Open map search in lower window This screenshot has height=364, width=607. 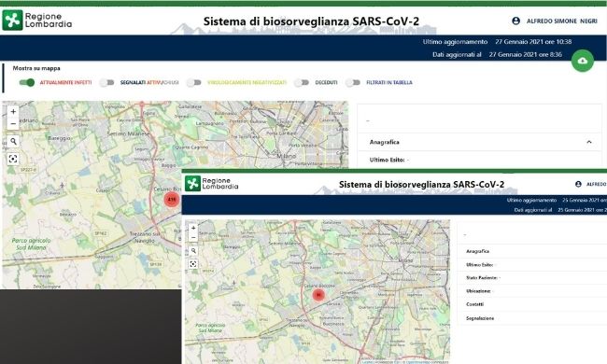pos(193,251)
